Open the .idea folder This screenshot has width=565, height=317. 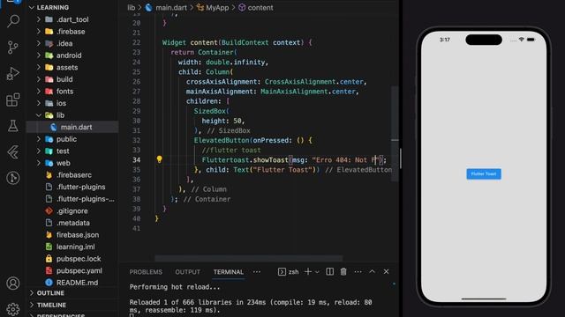tap(64, 43)
